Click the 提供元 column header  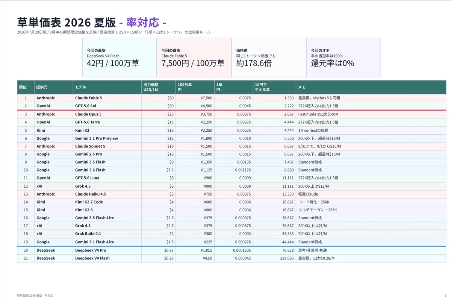point(53,87)
